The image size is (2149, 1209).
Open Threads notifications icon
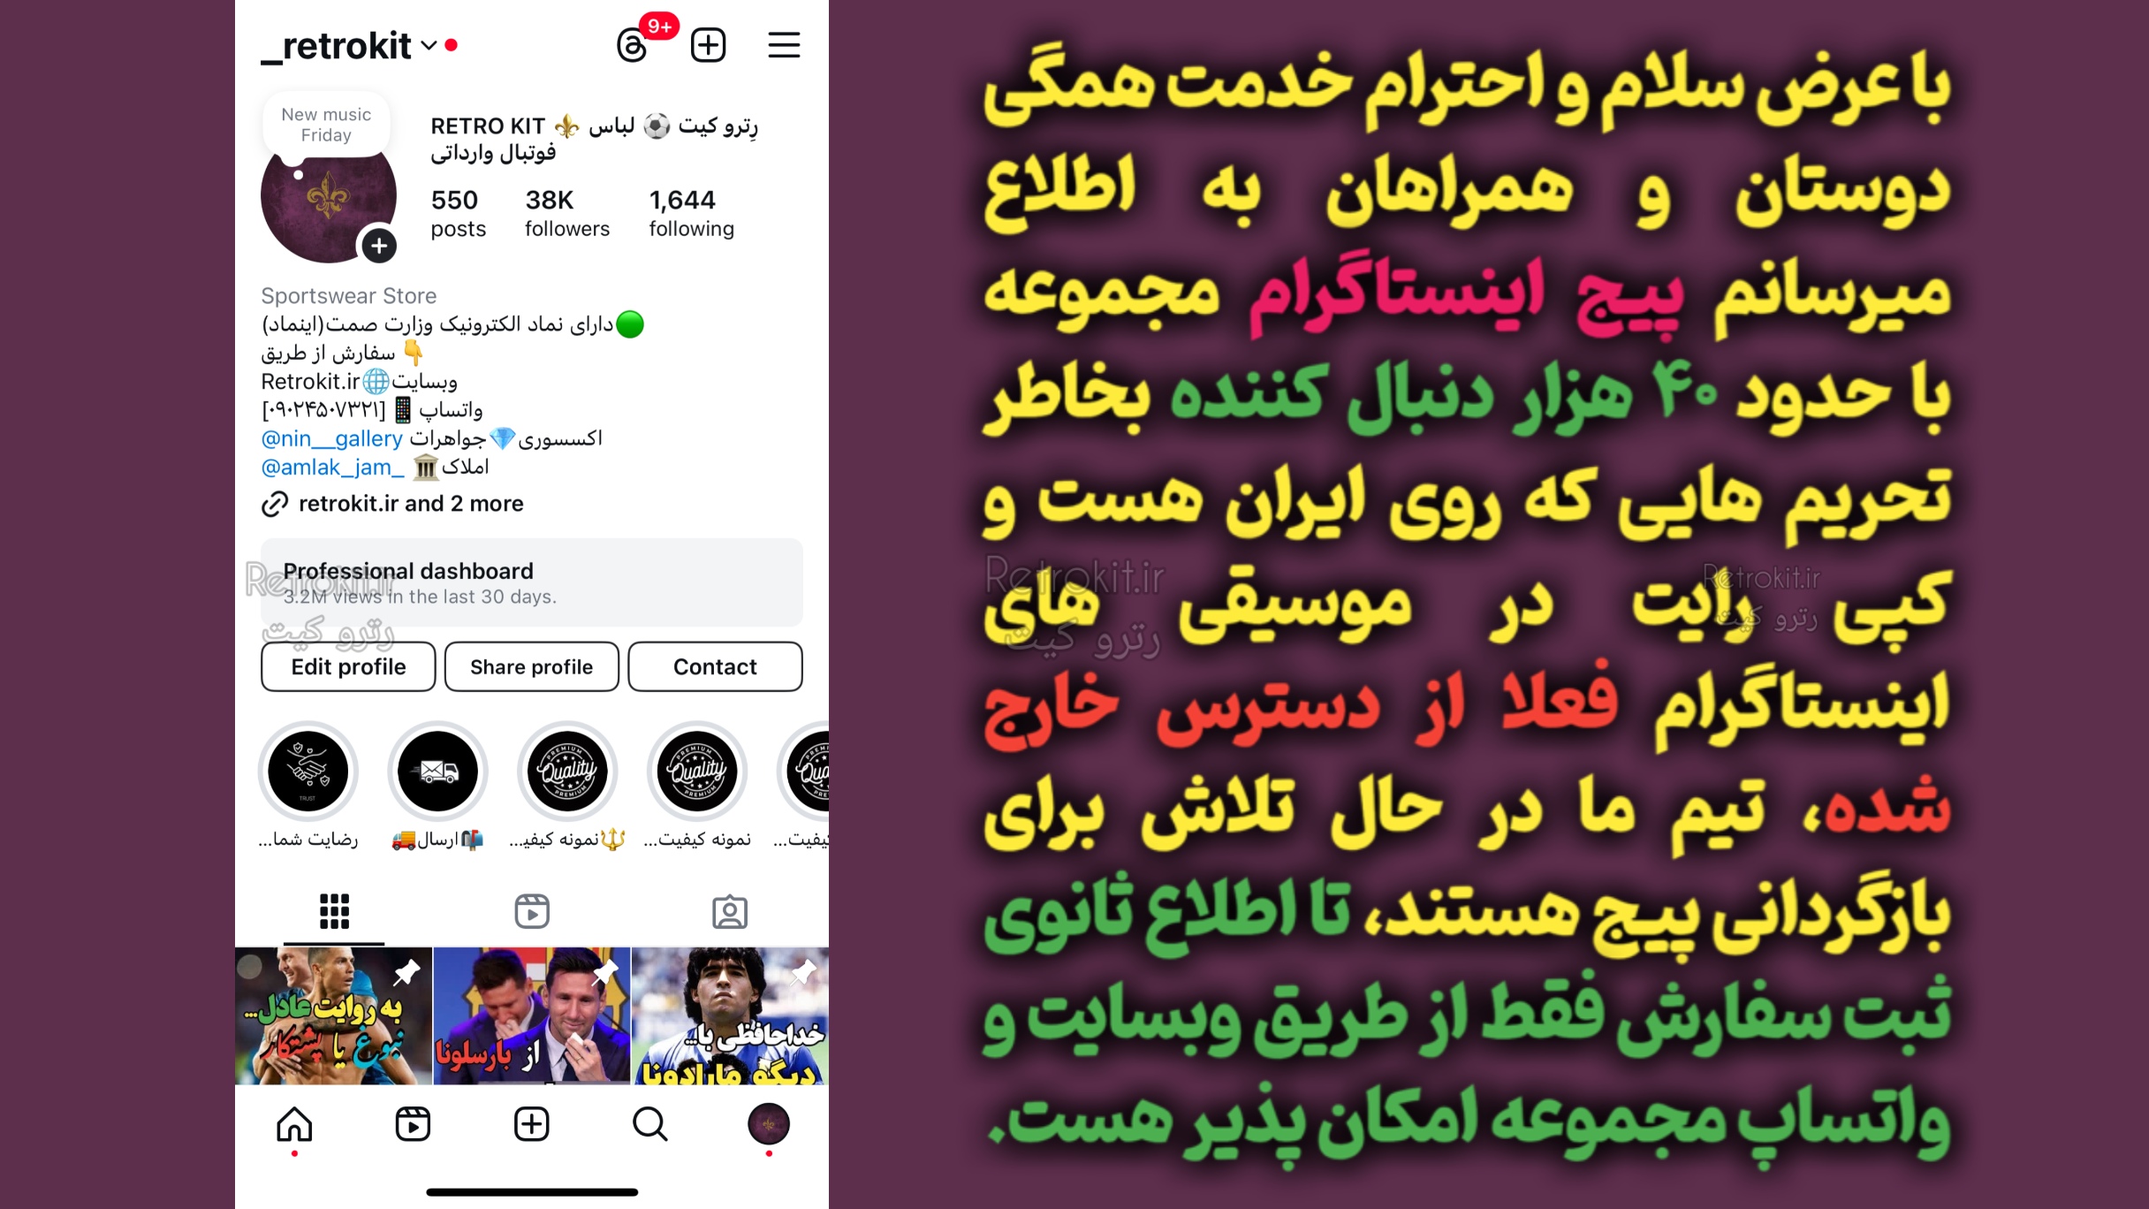tap(633, 45)
